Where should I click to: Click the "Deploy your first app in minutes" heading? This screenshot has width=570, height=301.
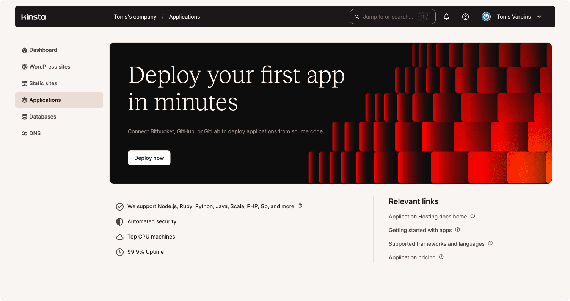tap(236, 89)
